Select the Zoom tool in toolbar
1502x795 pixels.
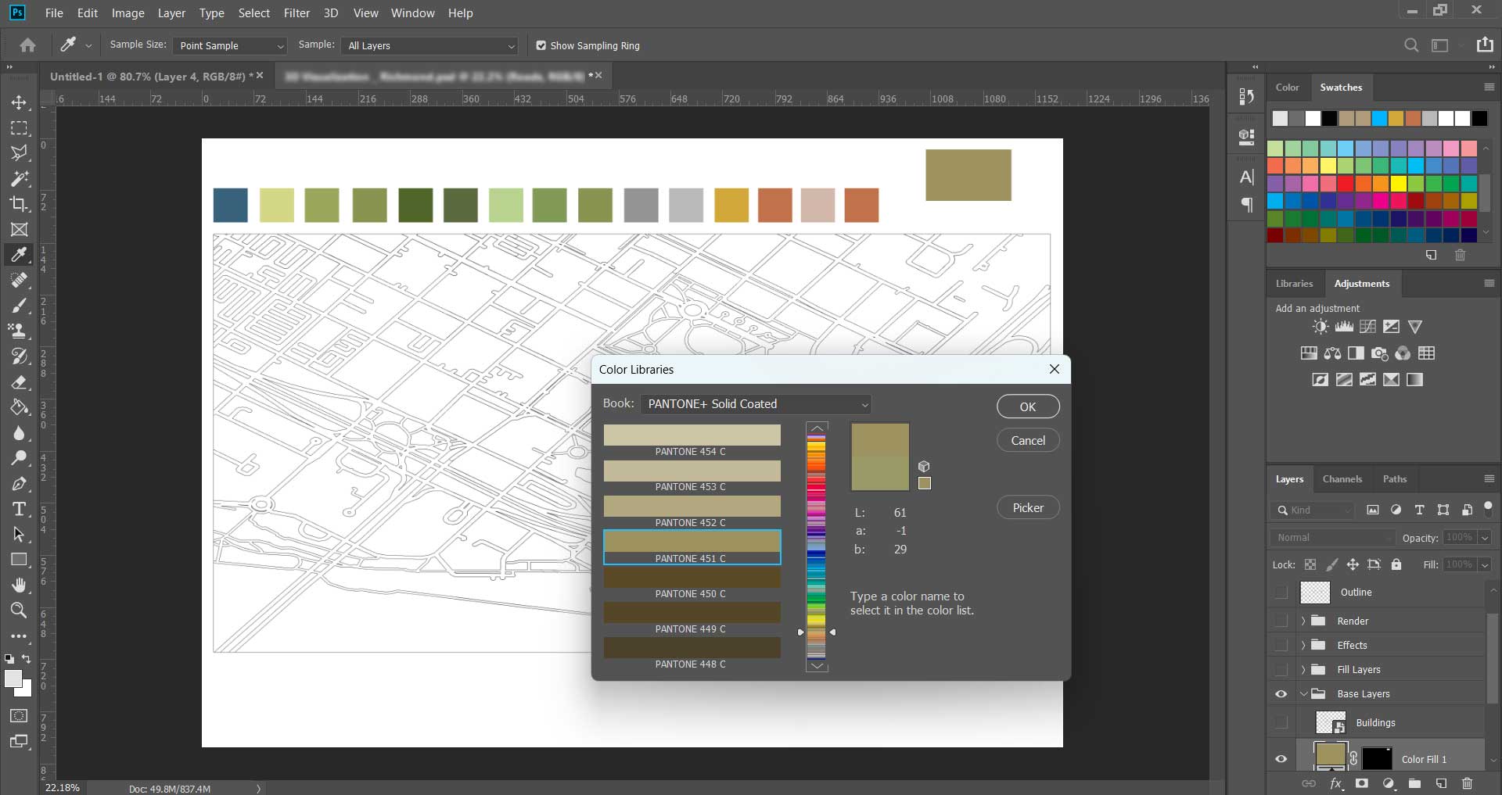coord(19,611)
